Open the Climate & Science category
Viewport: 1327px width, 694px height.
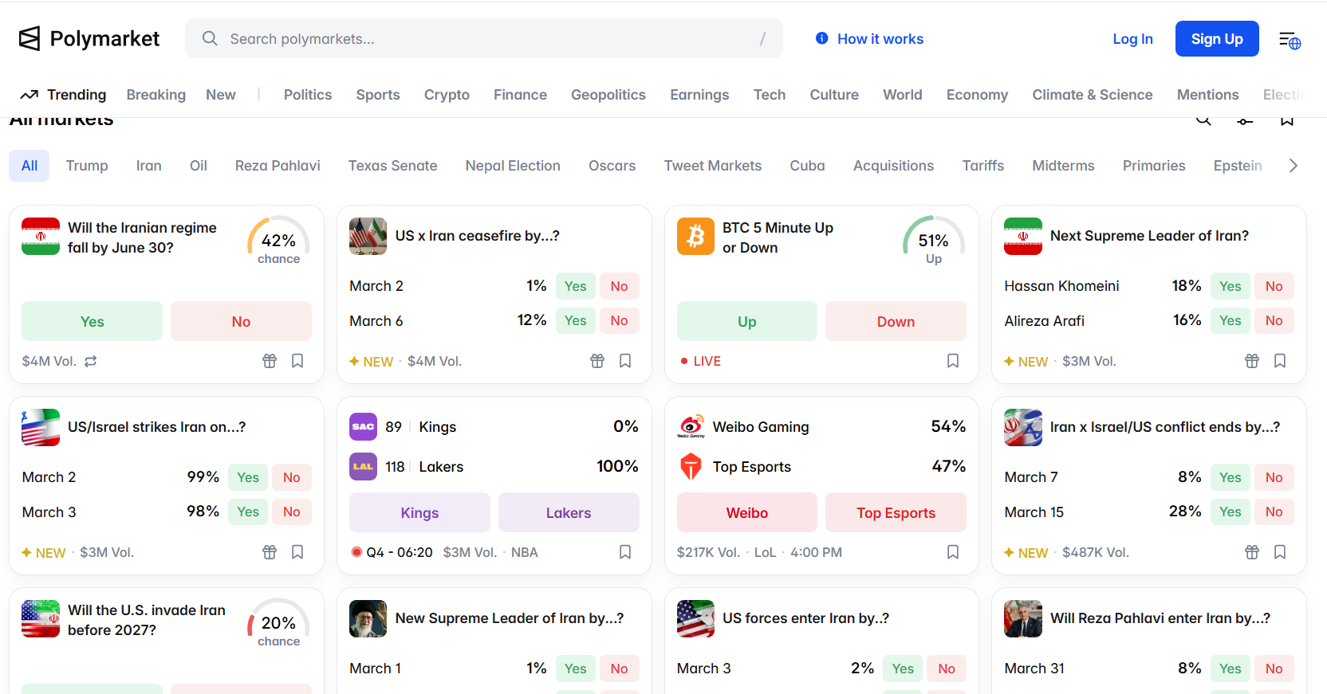click(x=1093, y=95)
